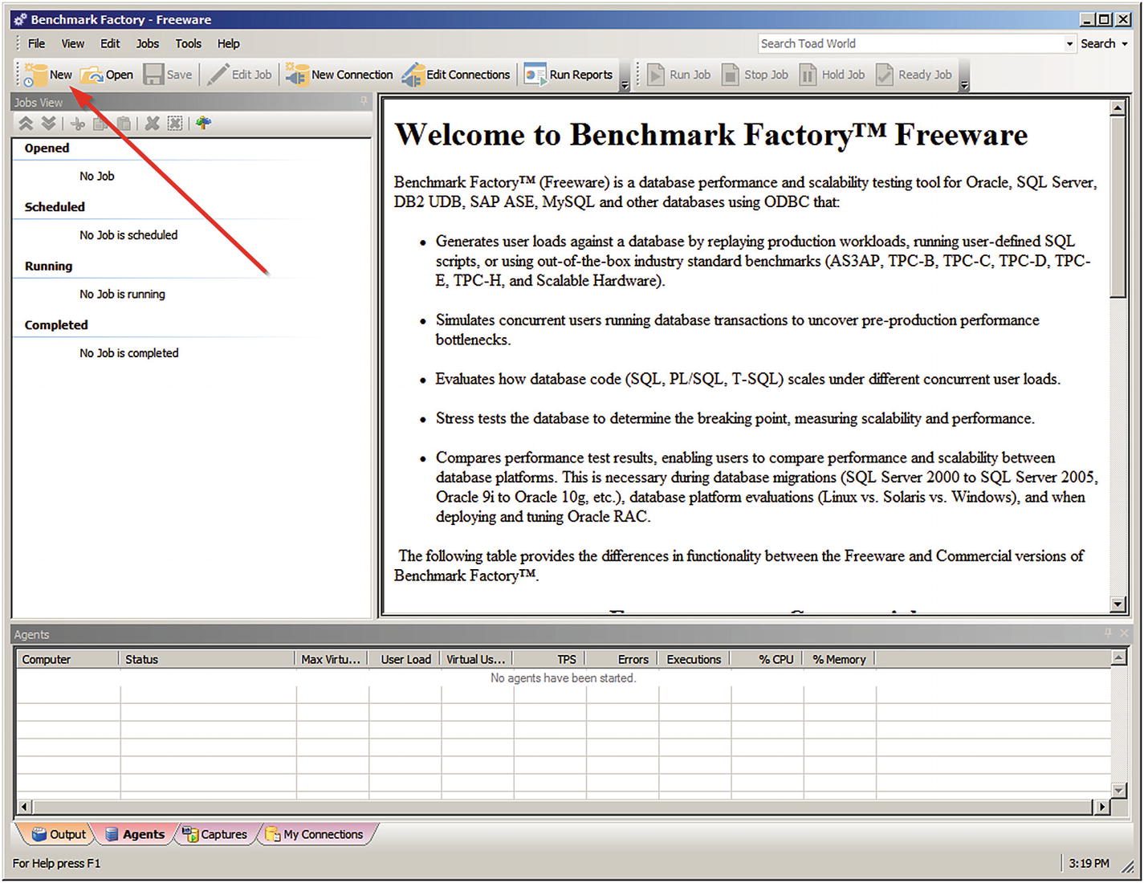Click the 3:19 PM clock in status bar

pos(1089,863)
